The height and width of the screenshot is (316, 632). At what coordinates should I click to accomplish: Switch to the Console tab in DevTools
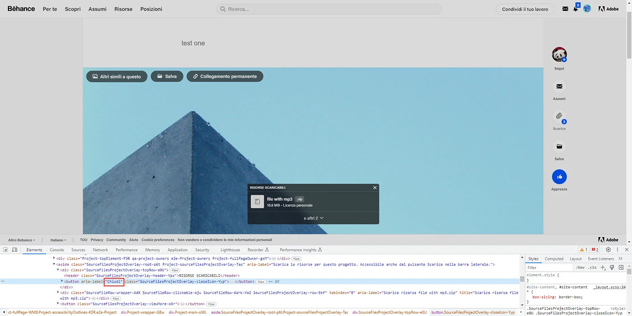click(x=57, y=250)
